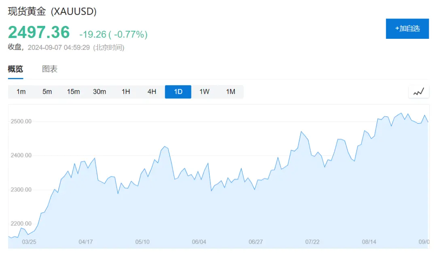Screen dimensions: 437x253
Task: Click the 03/25 date label
Action: point(29,242)
